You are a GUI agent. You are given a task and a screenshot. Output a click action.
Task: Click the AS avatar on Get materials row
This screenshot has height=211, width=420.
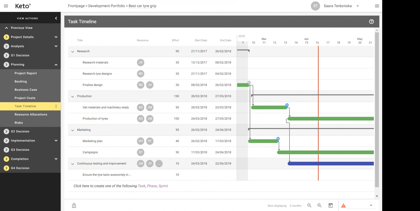[141, 107]
